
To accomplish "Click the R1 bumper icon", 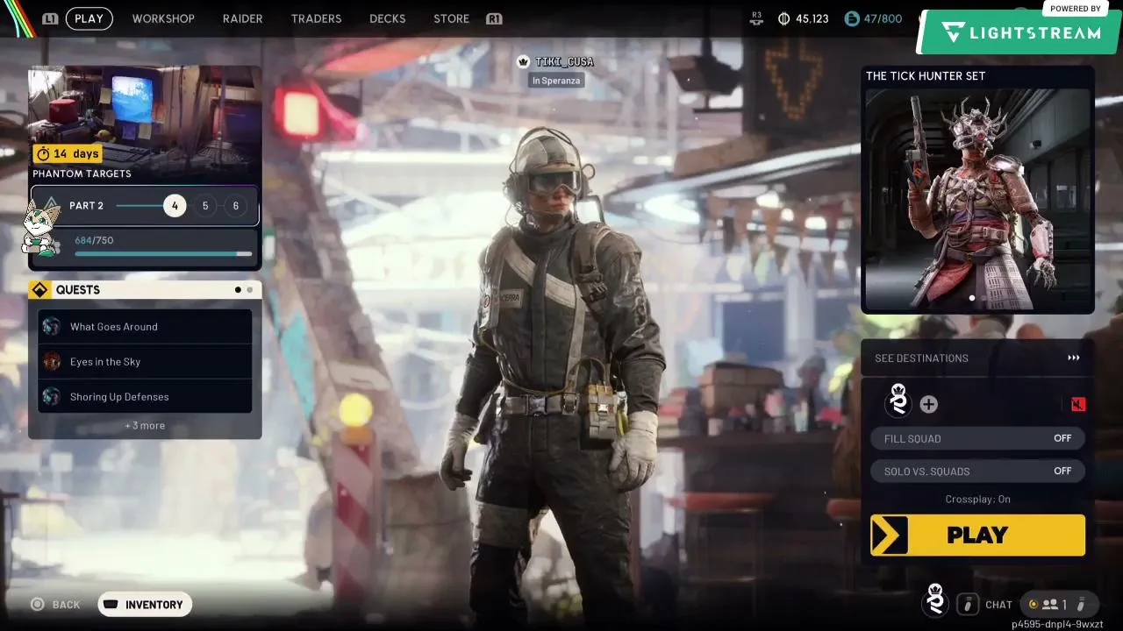I will tap(494, 18).
